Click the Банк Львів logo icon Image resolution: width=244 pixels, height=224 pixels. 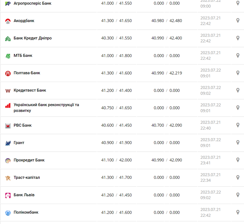[x=8, y=195]
